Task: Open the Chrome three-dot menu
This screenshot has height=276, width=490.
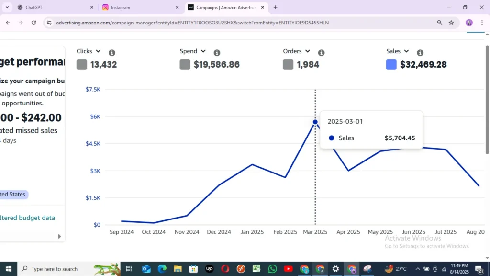Action: tap(482, 23)
